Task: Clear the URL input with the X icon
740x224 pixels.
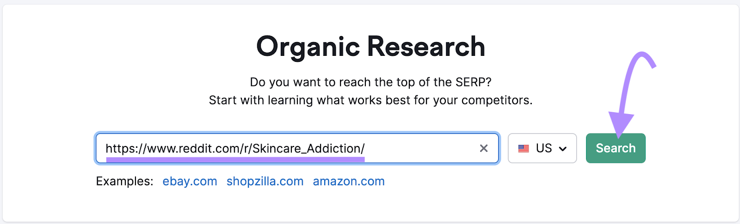Action: (x=484, y=148)
